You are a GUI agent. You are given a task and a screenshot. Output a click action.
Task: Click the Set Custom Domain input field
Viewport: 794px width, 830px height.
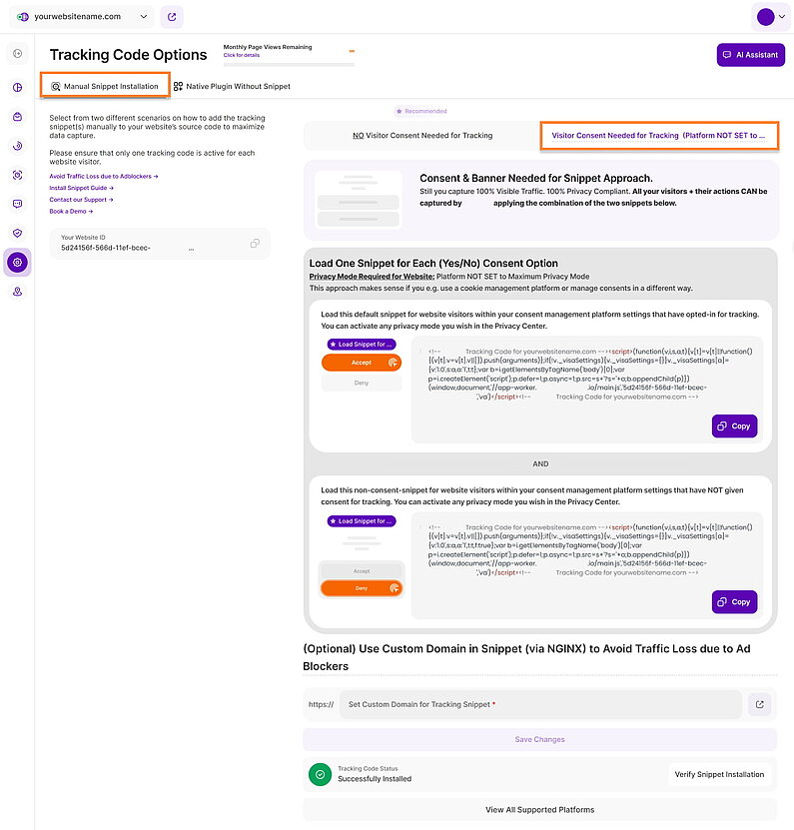coord(540,704)
